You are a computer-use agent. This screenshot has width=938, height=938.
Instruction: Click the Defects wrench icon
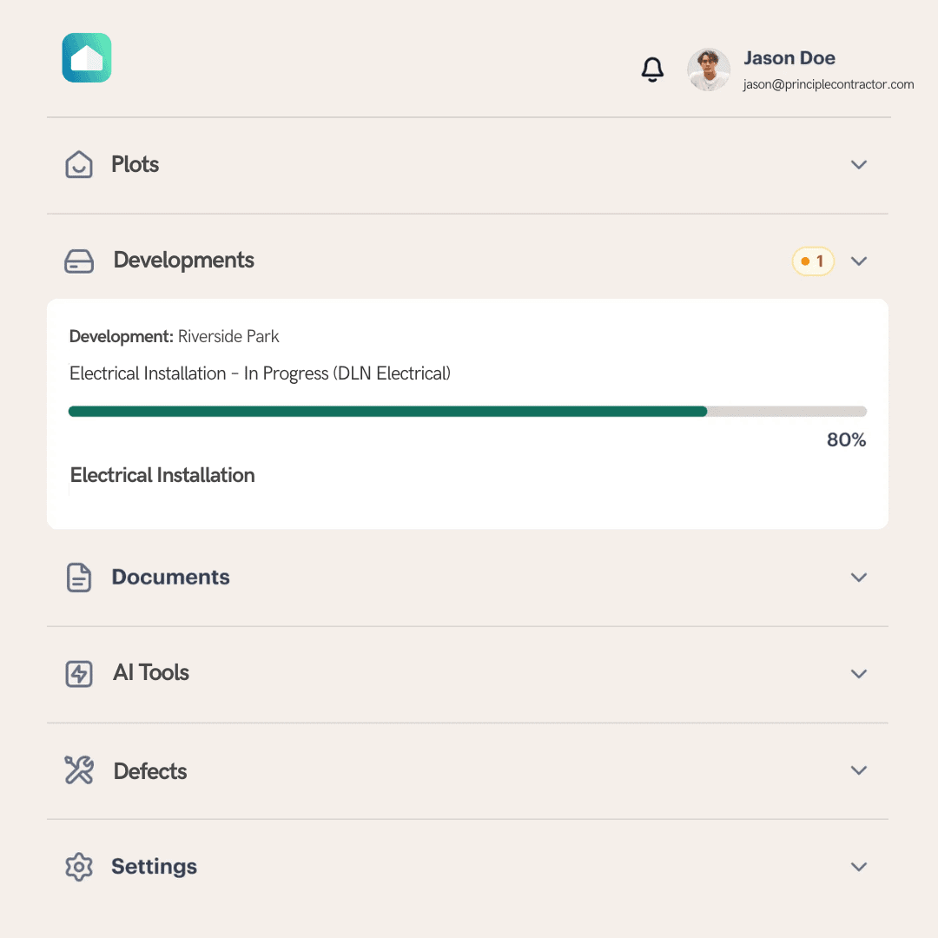79,770
